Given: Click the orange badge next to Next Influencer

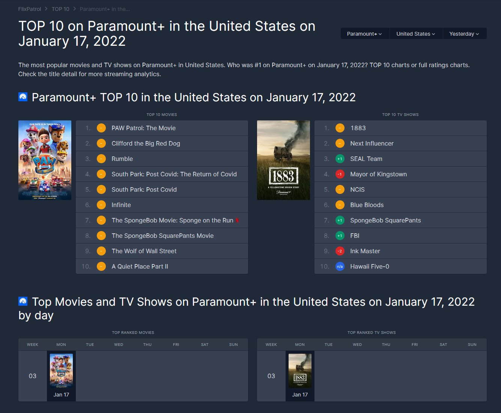Looking at the screenshot, I should (340, 143).
